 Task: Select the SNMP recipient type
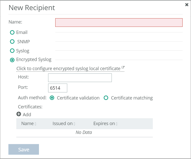tap(12, 42)
